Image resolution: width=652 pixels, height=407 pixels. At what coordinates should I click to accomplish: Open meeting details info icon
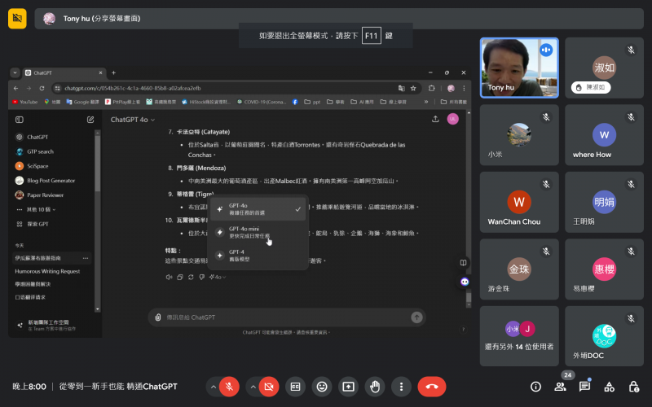pyautogui.click(x=535, y=387)
